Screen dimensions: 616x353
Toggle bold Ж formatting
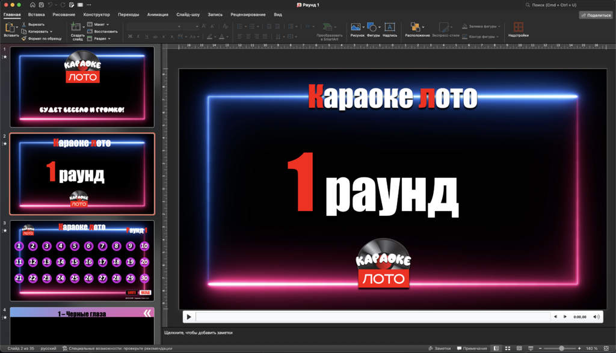tap(130, 37)
